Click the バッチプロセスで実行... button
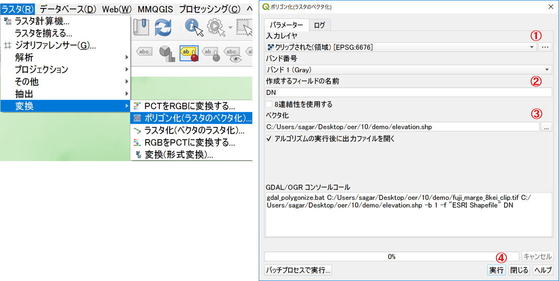 coord(298,270)
